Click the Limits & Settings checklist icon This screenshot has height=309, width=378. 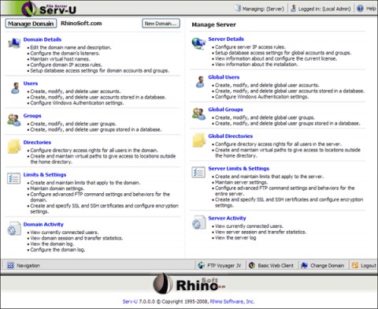coord(14,178)
